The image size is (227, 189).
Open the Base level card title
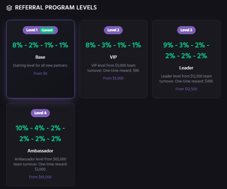40,57
